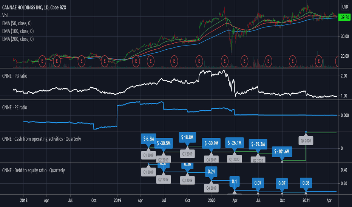
Task: Click the Q2 2020 tag under $ -39.3M
Action: pyautogui.click(x=258, y=160)
